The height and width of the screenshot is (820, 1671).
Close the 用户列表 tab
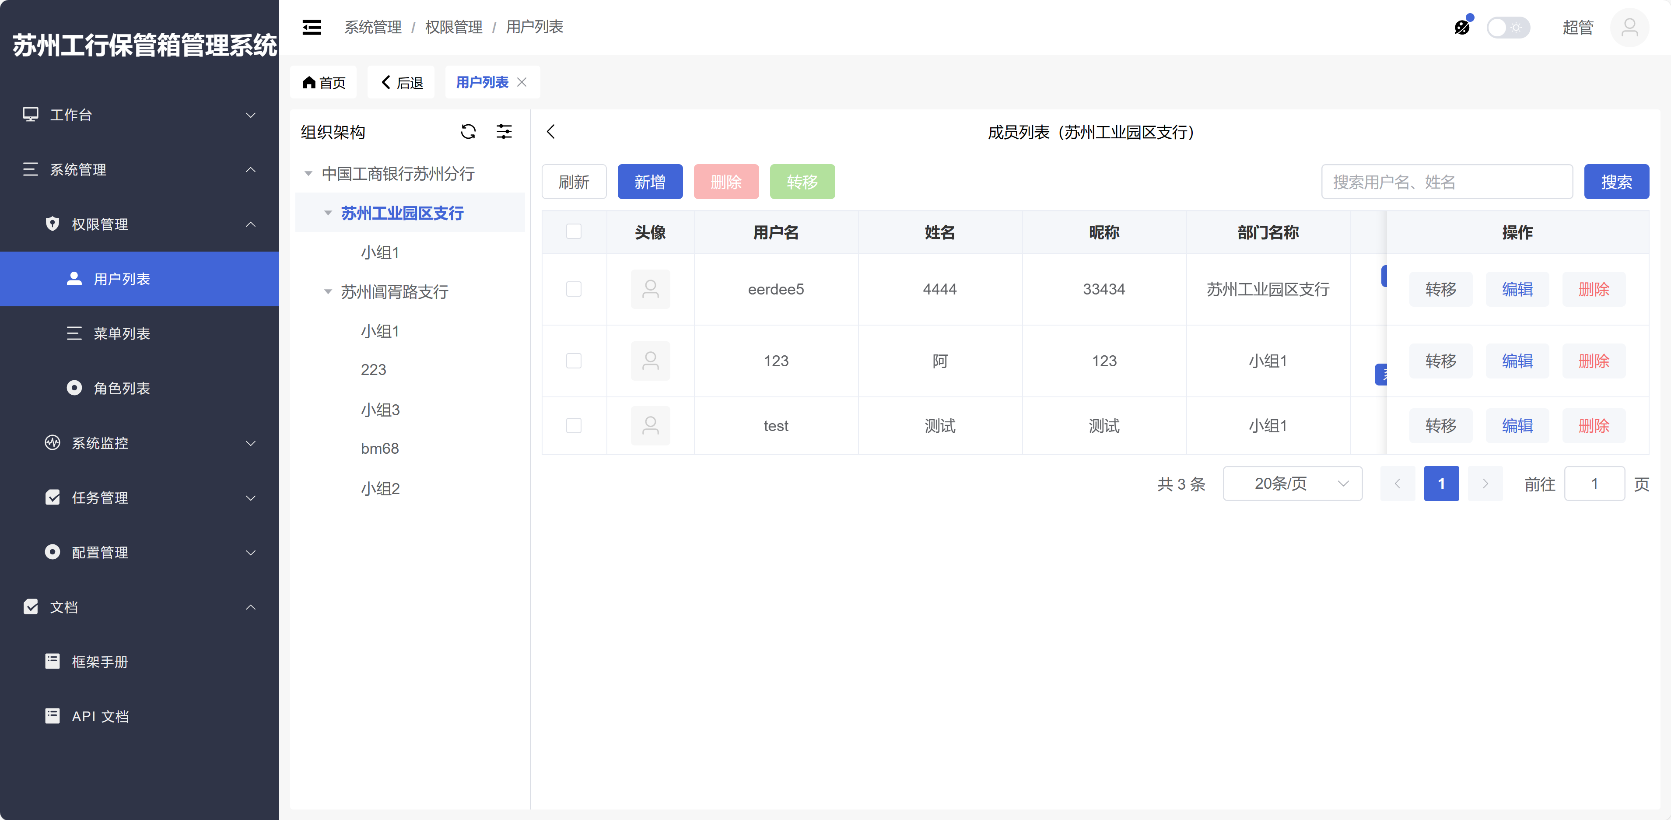(522, 82)
